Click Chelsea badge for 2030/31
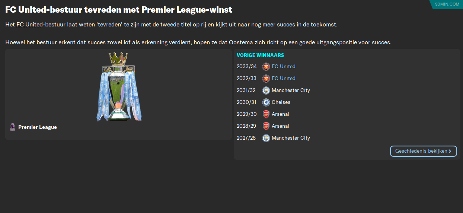Screen dimensions: 463x213 (266, 102)
